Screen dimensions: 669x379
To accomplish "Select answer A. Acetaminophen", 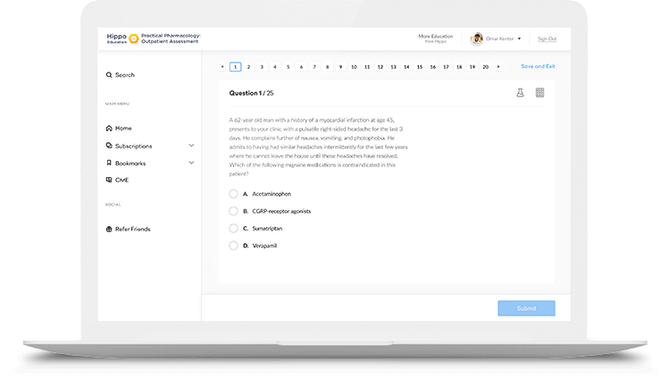I will [233, 194].
